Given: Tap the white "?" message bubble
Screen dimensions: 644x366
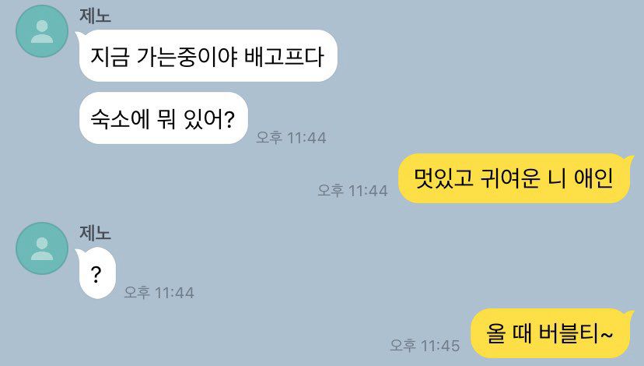Looking at the screenshot, I should click(96, 273).
